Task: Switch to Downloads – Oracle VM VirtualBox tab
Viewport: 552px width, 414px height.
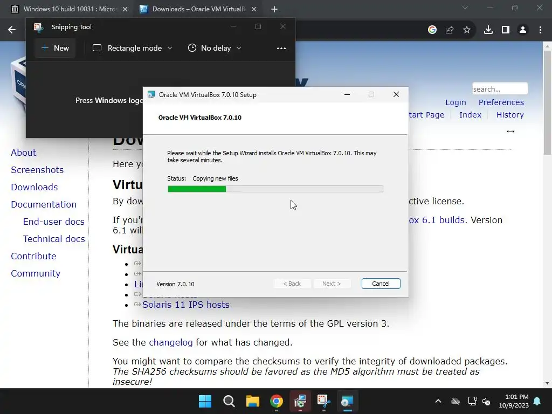Action: (198, 9)
